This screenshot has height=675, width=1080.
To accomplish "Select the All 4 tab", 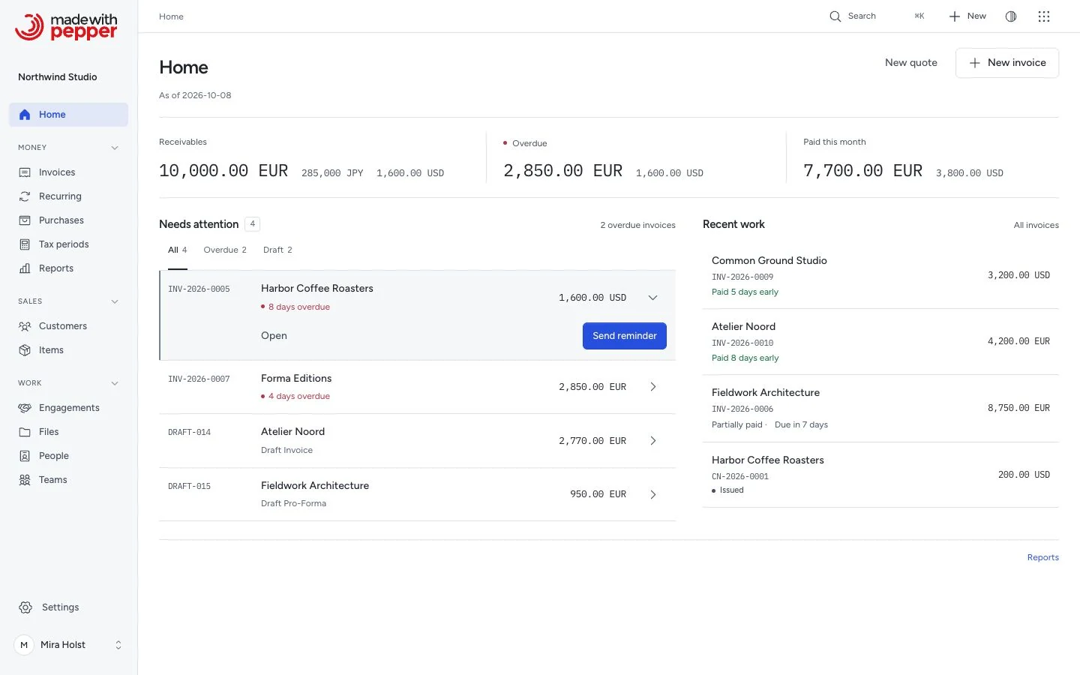I will [178, 250].
